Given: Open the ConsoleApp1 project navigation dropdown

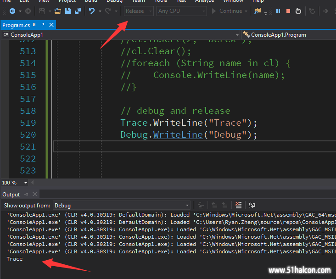Looking at the screenshot, I should (121, 35).
